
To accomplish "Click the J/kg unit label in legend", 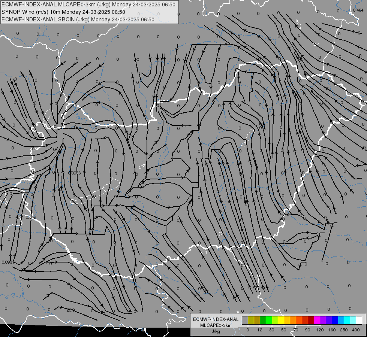I will point(216,332).
